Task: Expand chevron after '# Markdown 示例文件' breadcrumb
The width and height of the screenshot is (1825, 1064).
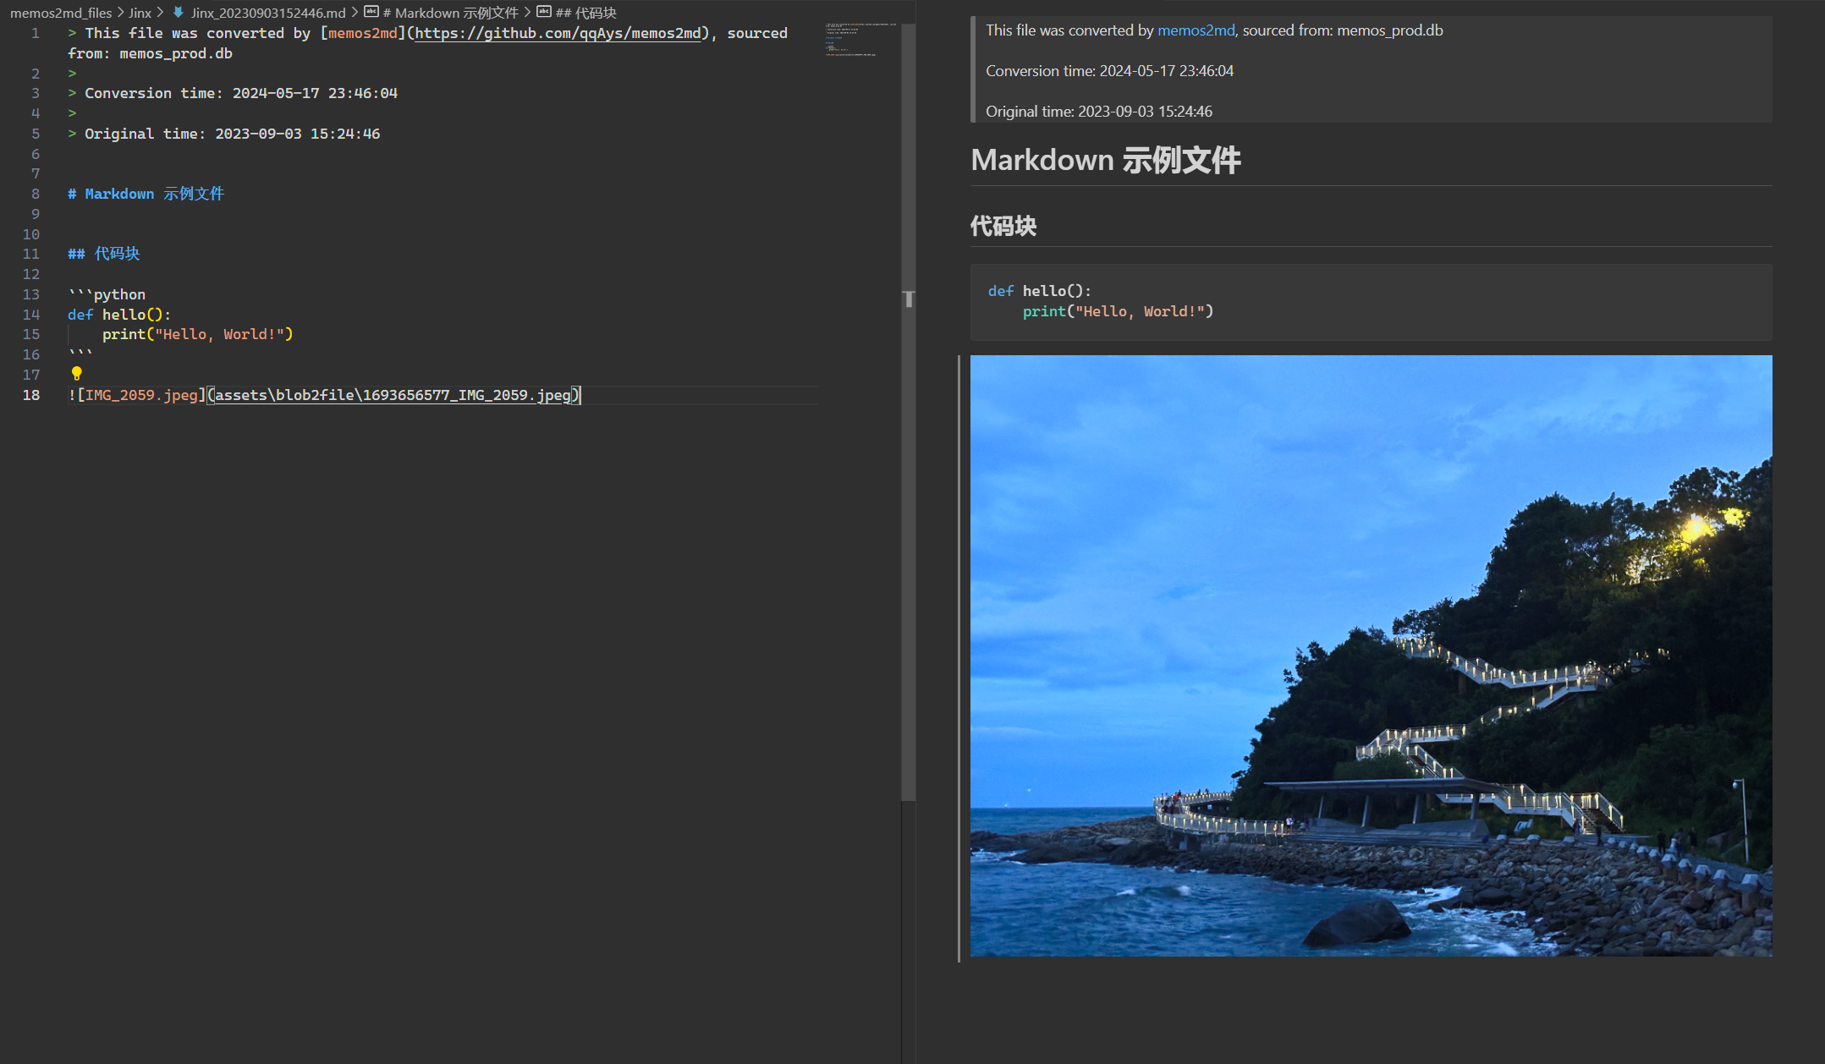Action: [x=527, y=12]
